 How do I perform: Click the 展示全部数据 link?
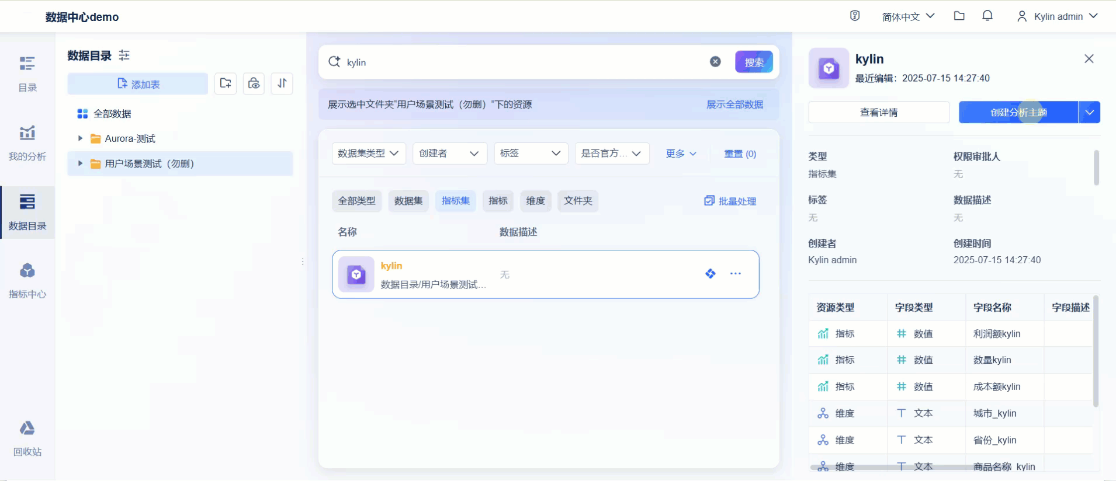click(x=735, y=104)
